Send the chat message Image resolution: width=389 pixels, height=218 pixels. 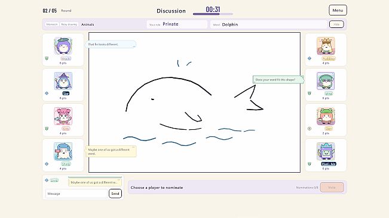pos(115,194)
